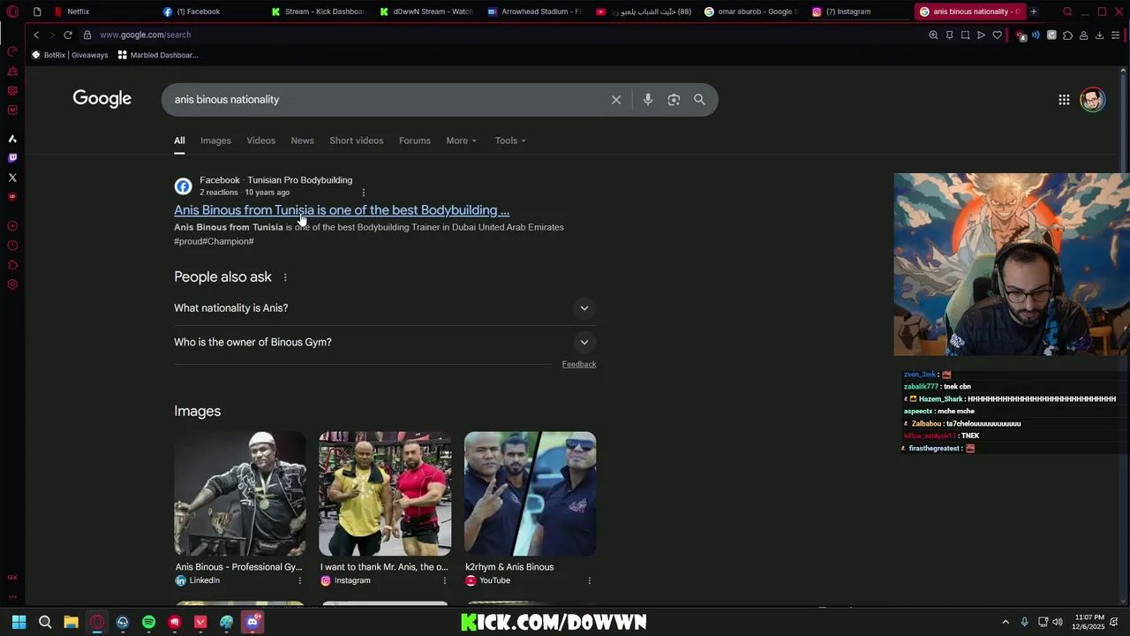Screen dimensions: 1130x636
Task: Open the sidebar player icon
Action: (12, 226)
